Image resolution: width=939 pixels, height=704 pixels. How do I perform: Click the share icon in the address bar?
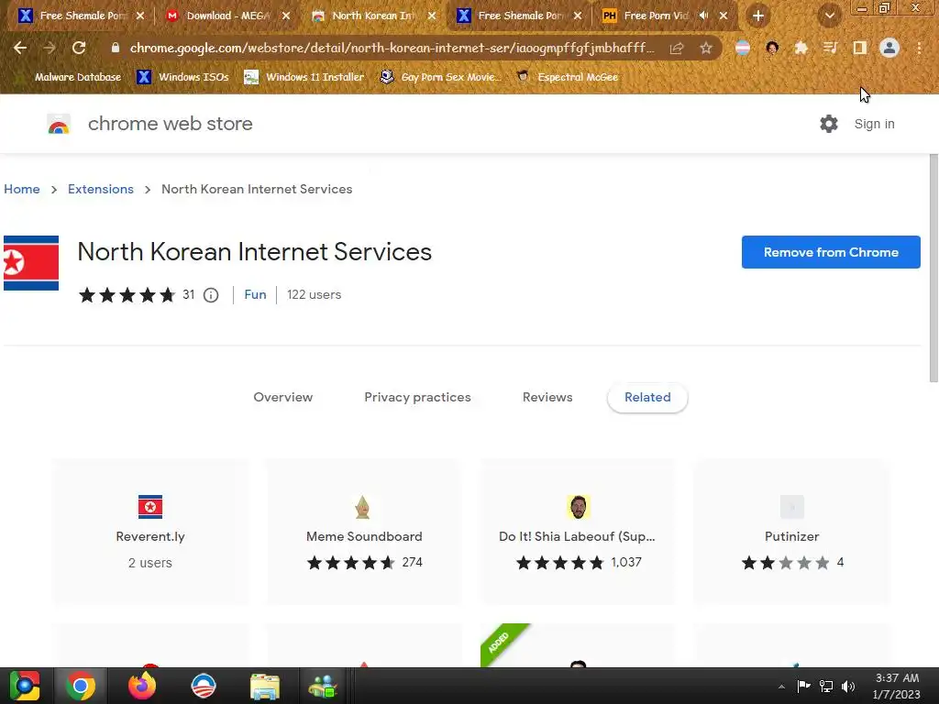click(x=677, y=49)
